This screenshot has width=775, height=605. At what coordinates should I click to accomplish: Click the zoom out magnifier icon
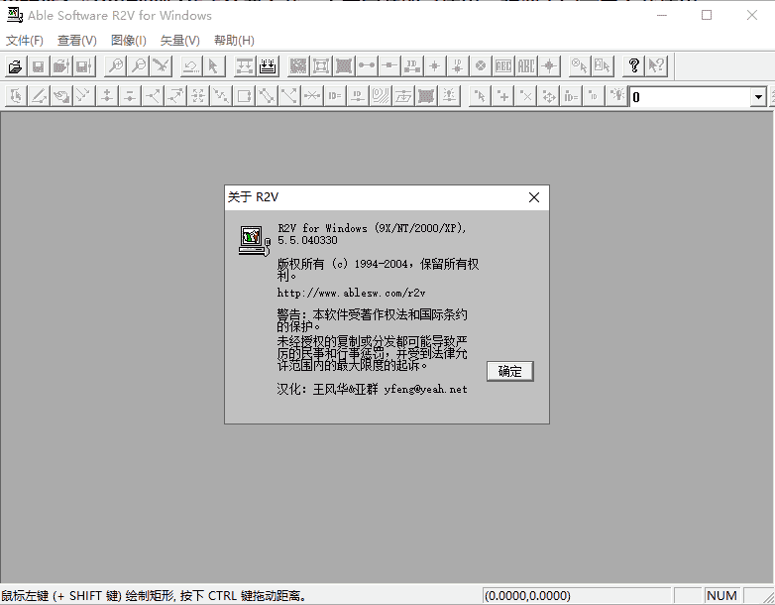coord(139,65)
